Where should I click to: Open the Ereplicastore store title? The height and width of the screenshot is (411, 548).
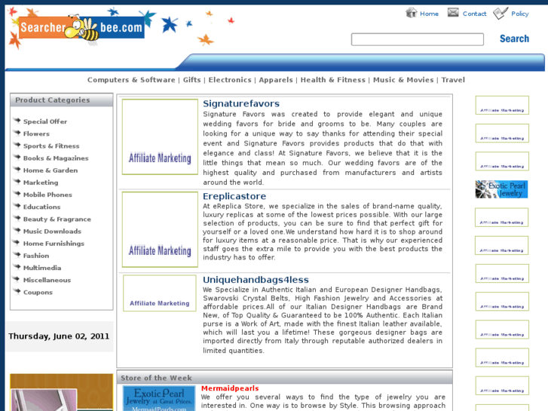pos(234,196)
